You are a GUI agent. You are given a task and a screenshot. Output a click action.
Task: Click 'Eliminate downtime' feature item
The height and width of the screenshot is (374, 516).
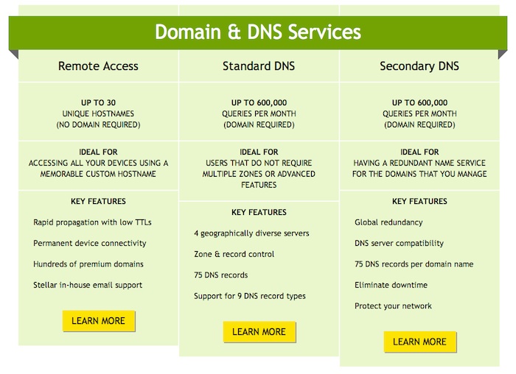(391, 285)
